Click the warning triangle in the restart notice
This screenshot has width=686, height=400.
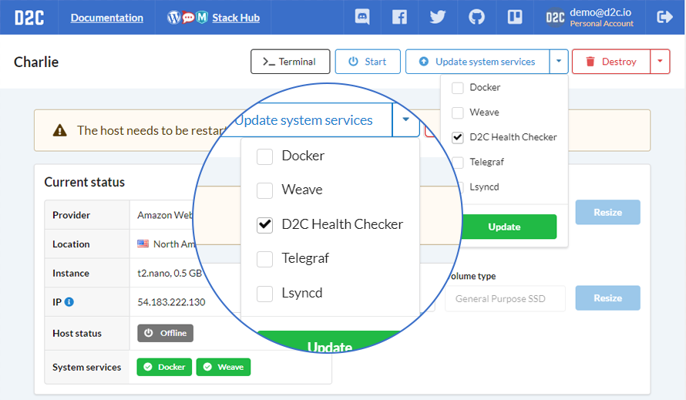point(59,130)
